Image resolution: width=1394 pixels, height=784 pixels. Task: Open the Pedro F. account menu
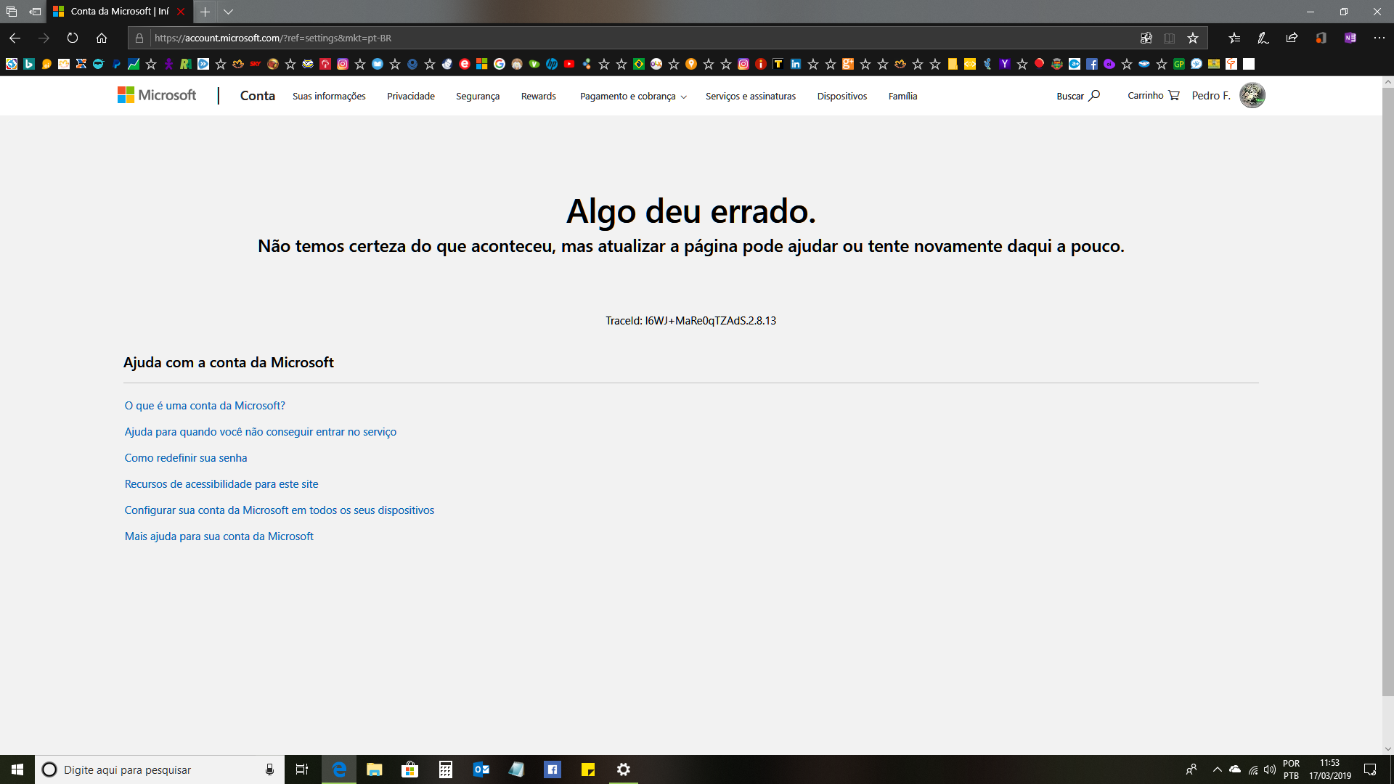1211,95
